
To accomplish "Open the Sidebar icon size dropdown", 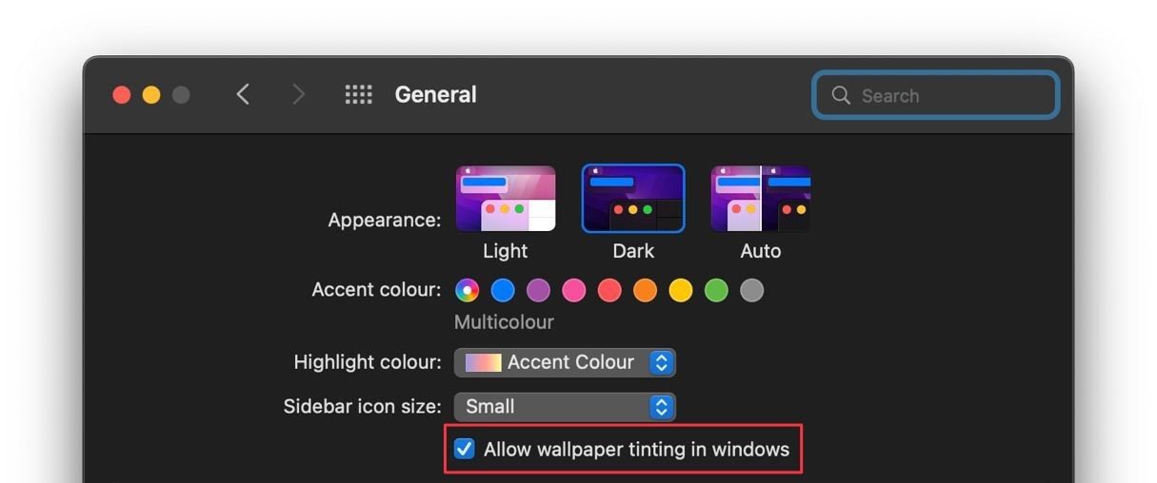I will tap(565, 407).
